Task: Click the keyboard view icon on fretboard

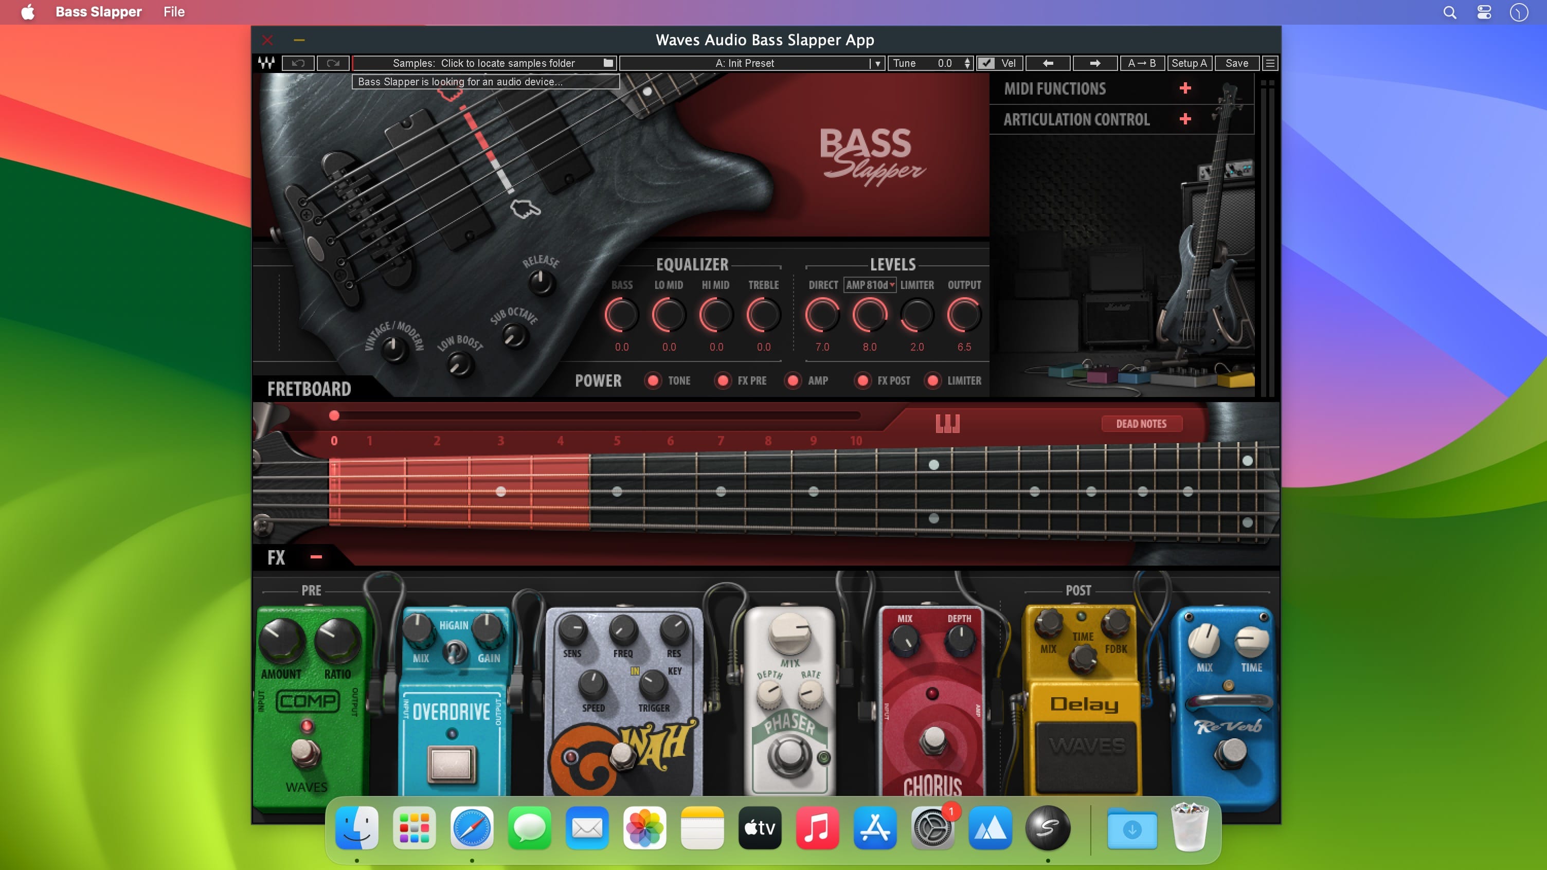Action: point(948,424)
